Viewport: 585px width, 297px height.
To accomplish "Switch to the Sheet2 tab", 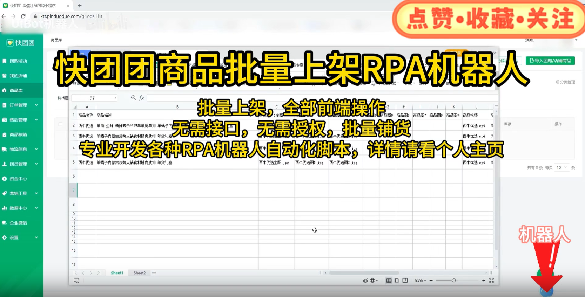I will (x=139, y=273).
